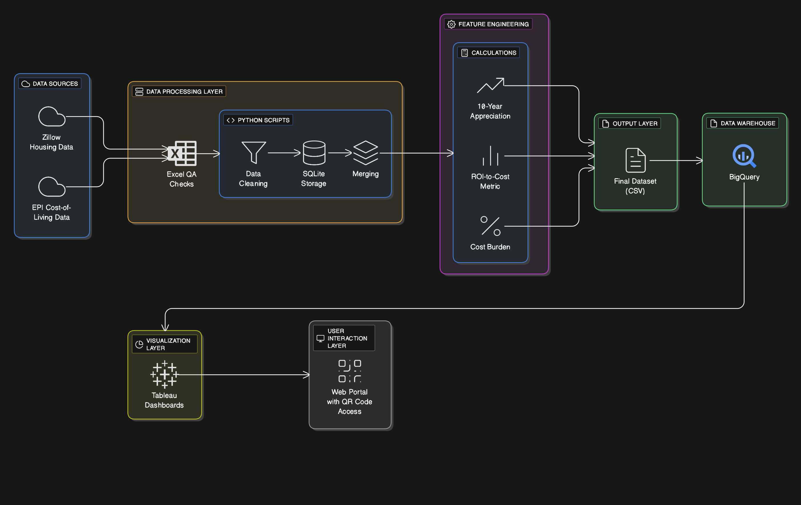Click the gear icon in Feature Engineering header

coord(452,24)
